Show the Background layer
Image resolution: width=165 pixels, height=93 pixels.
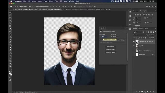(x=134, y=54)
